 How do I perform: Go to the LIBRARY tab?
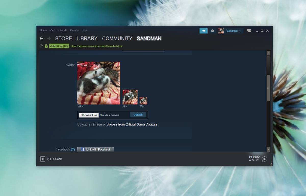pyautogui.click(x=87, y=38)
